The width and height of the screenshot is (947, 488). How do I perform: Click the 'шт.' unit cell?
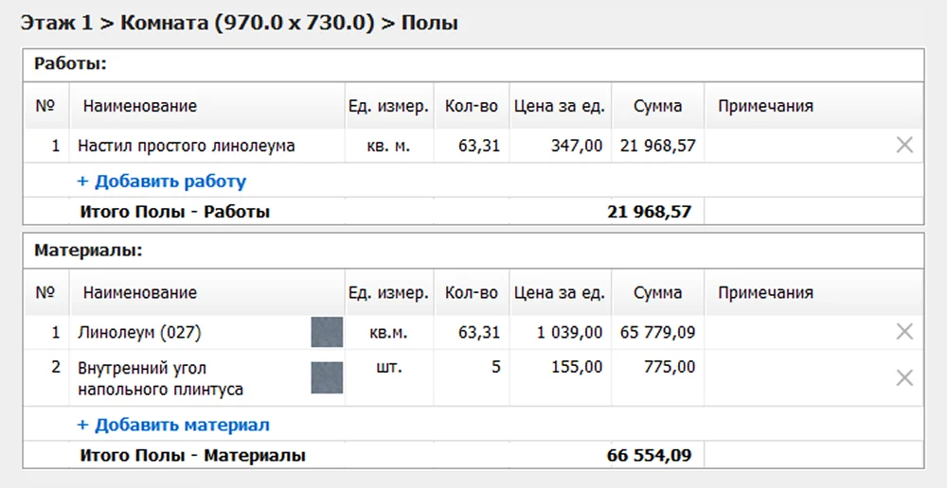(389, 367)
